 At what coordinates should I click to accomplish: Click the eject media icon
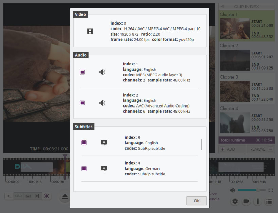[x=65, y=197]
